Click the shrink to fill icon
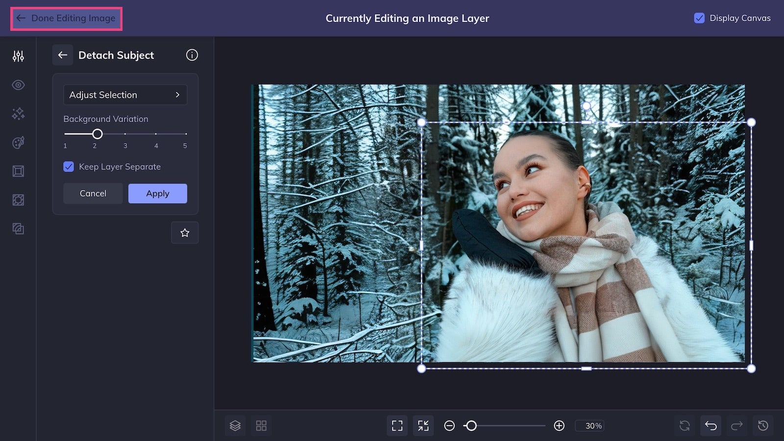The width and height of the screenshot is (784, 441). [423, 425]
